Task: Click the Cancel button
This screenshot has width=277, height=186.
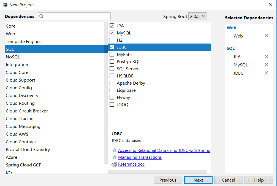Action: click(x=229, y=180)
